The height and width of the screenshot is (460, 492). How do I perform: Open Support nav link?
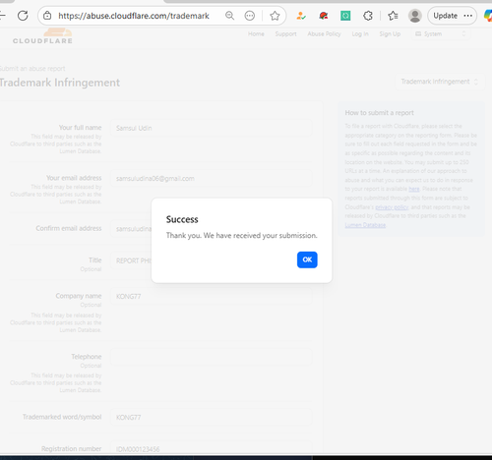coord(285,33)
